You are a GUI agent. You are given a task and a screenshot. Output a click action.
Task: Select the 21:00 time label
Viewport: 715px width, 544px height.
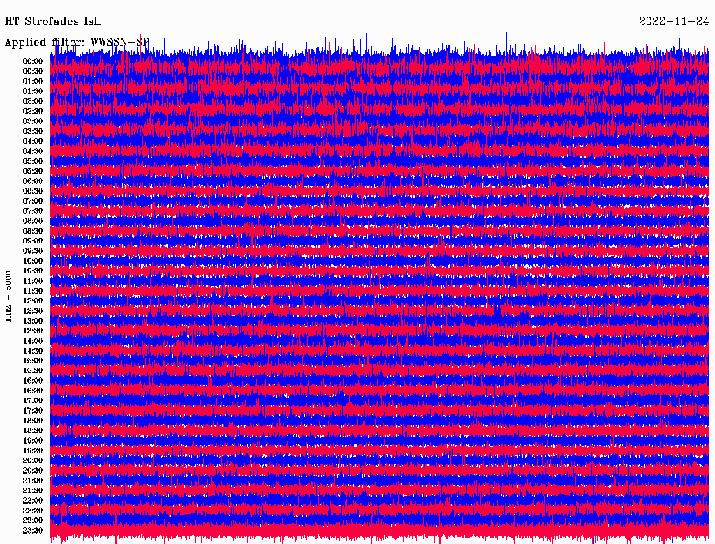(x=33, y=481)
